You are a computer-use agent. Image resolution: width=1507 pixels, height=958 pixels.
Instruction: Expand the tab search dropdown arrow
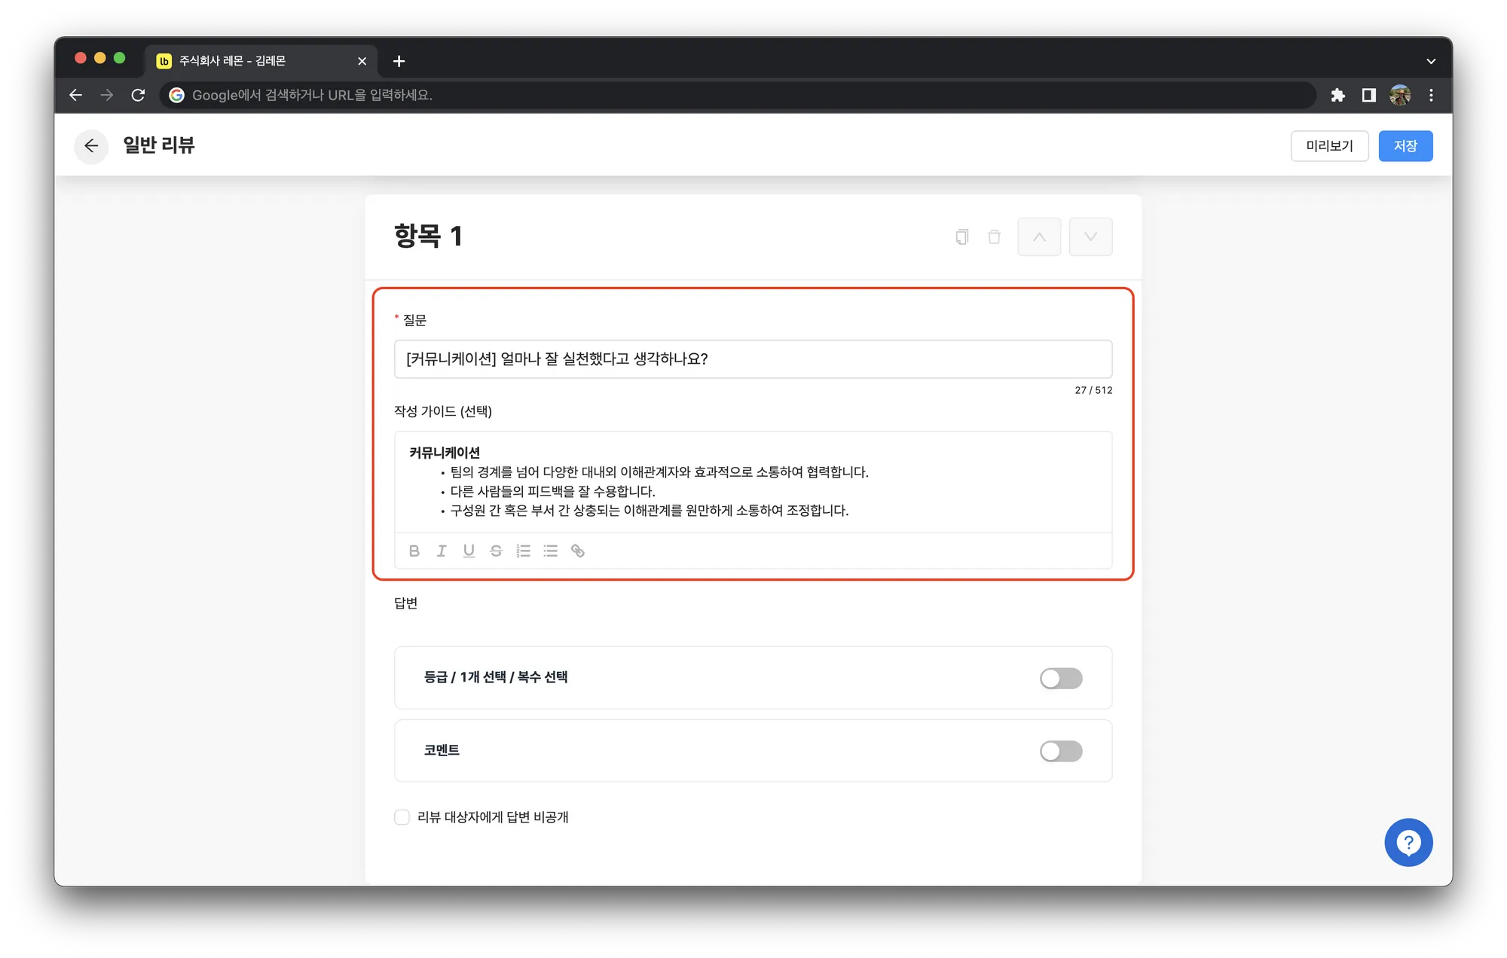click(x=1431, y=61)
